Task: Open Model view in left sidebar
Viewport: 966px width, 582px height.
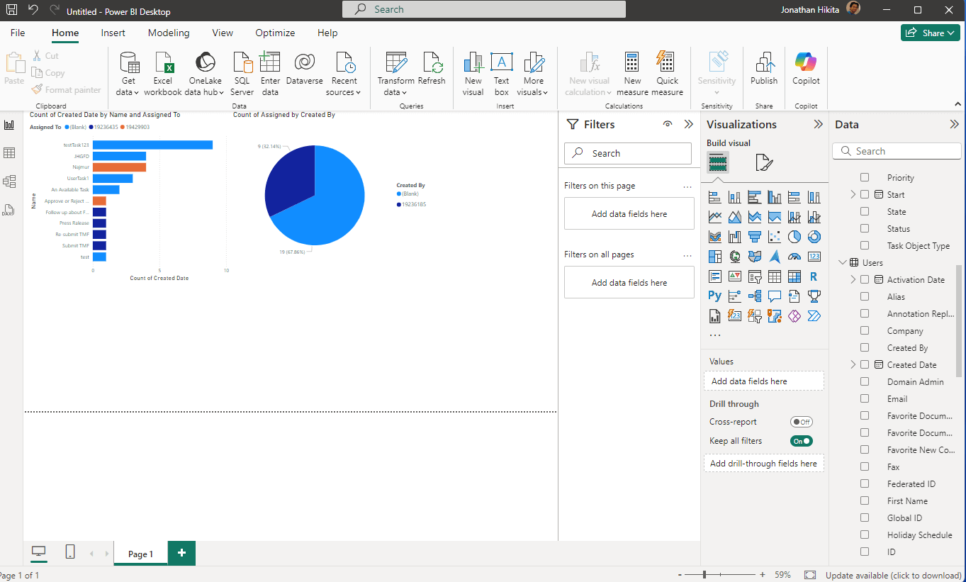Action: tap(9, 181)
